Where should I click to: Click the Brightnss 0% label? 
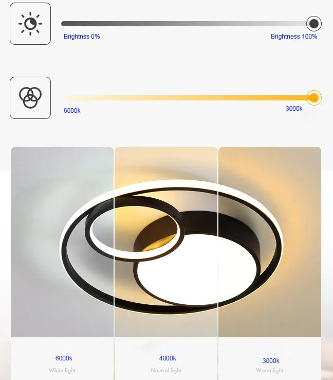coord(82,37)
